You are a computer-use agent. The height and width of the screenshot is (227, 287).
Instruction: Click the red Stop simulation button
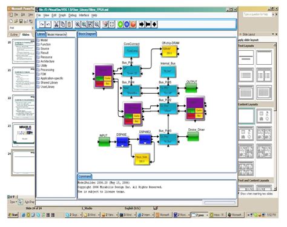coord(133,24)
